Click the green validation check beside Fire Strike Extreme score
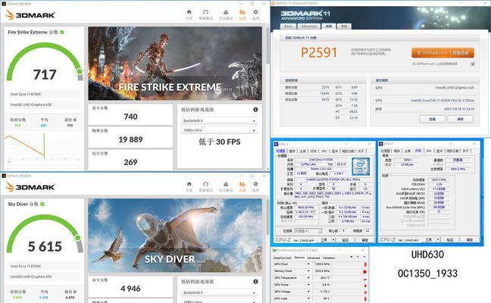The height and width of the screenshot is (303, 491). click(x=62, y=33)
